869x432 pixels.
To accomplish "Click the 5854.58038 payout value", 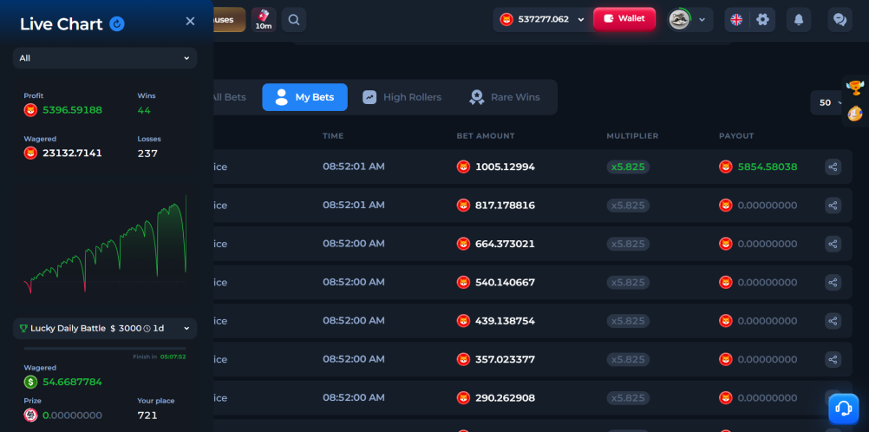I will click(768, 167).
